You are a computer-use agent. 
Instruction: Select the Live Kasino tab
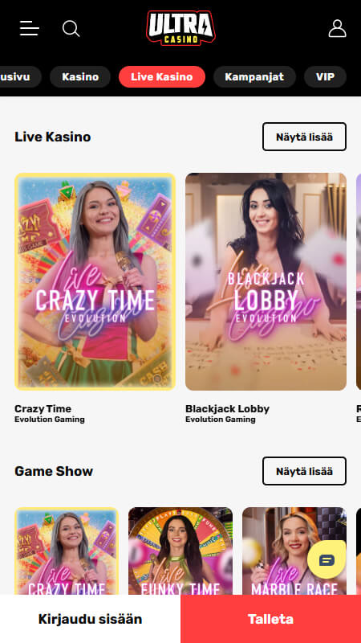(x=162, y=76)
